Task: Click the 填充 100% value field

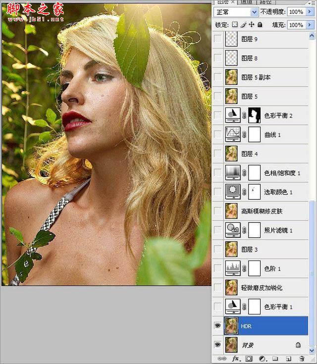Action: point(296,25)
